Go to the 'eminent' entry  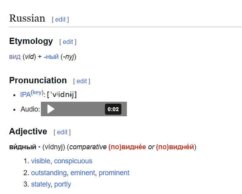(x=82, y=173)
